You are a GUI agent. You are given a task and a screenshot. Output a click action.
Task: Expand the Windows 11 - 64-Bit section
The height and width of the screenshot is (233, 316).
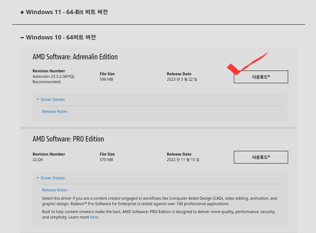(x=64, y=12)
